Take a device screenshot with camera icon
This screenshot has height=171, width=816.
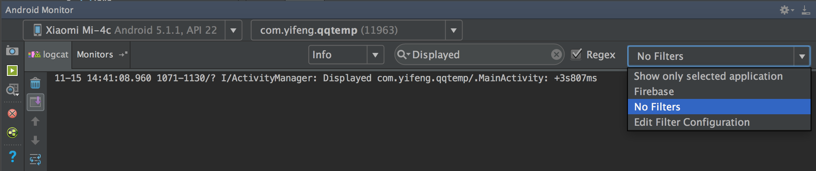pos(12,51)
